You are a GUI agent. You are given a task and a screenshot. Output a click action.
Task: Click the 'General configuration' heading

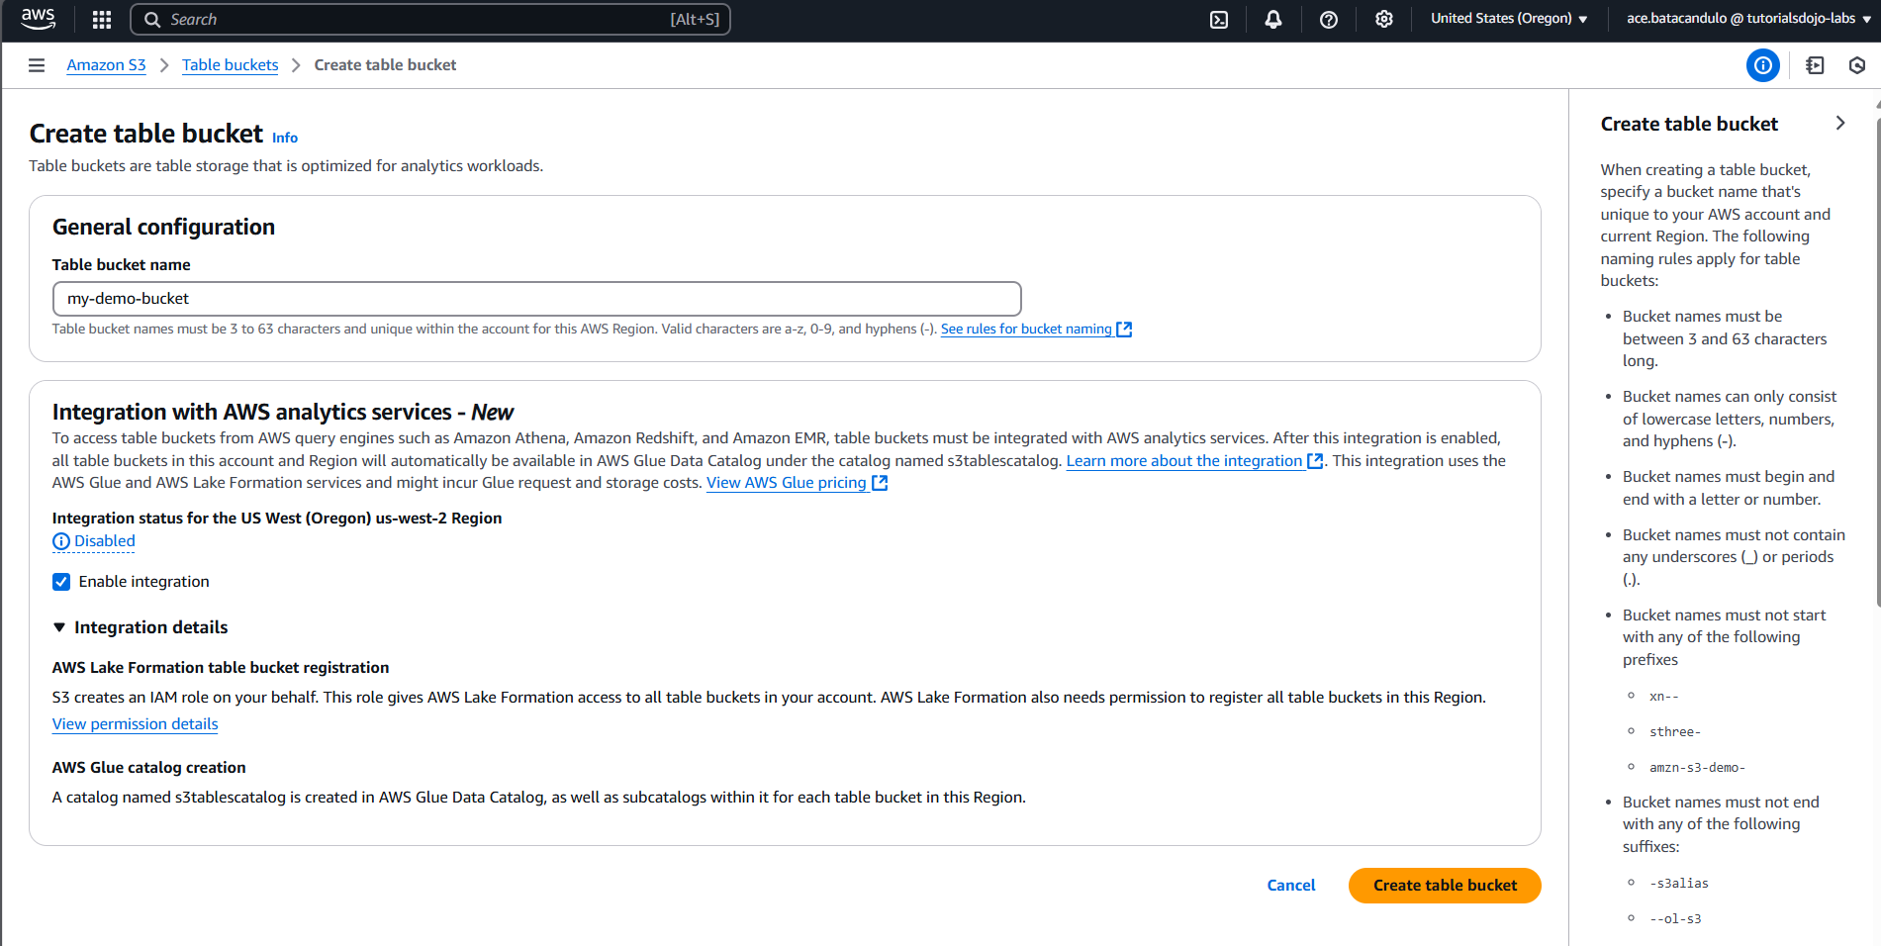[x=163, y=227]
